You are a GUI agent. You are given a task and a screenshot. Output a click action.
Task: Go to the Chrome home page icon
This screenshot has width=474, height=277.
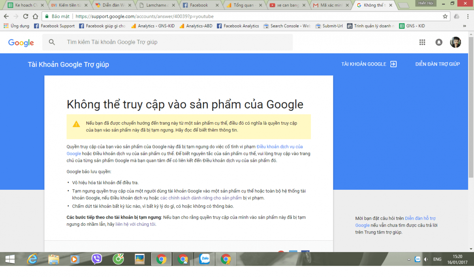(35, 17)
